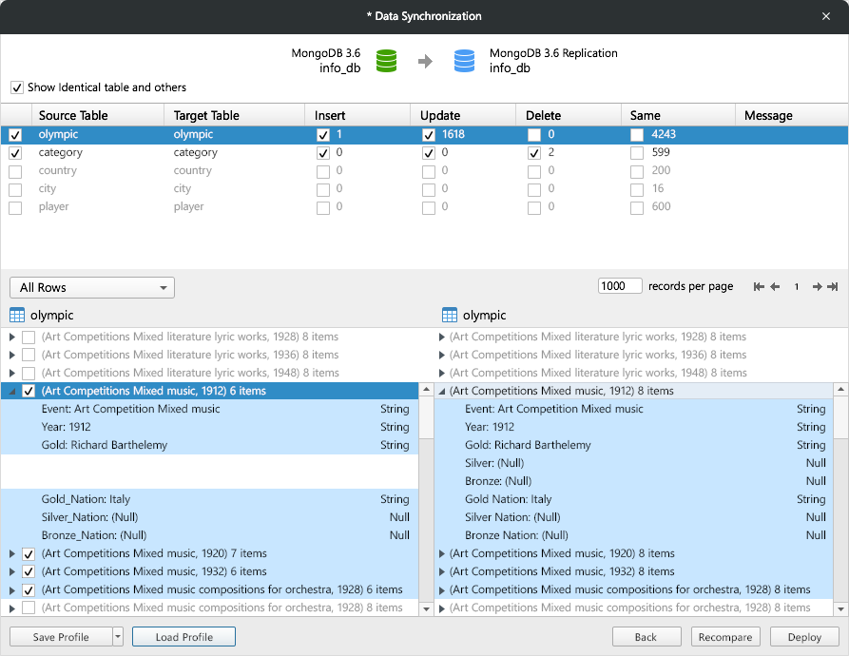Screen dimensions: 849x656
Task: Click the Load Profile button
Action: (x=184, y=637)
